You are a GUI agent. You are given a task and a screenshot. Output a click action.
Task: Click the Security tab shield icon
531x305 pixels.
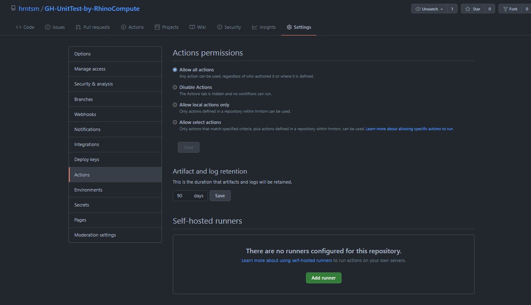tap(220, 27)
